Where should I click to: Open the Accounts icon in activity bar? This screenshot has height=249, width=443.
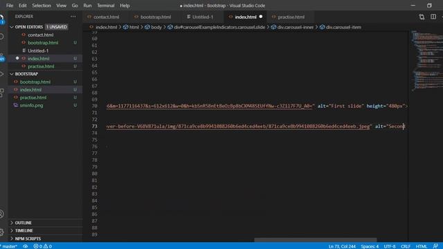coord(1,214)
